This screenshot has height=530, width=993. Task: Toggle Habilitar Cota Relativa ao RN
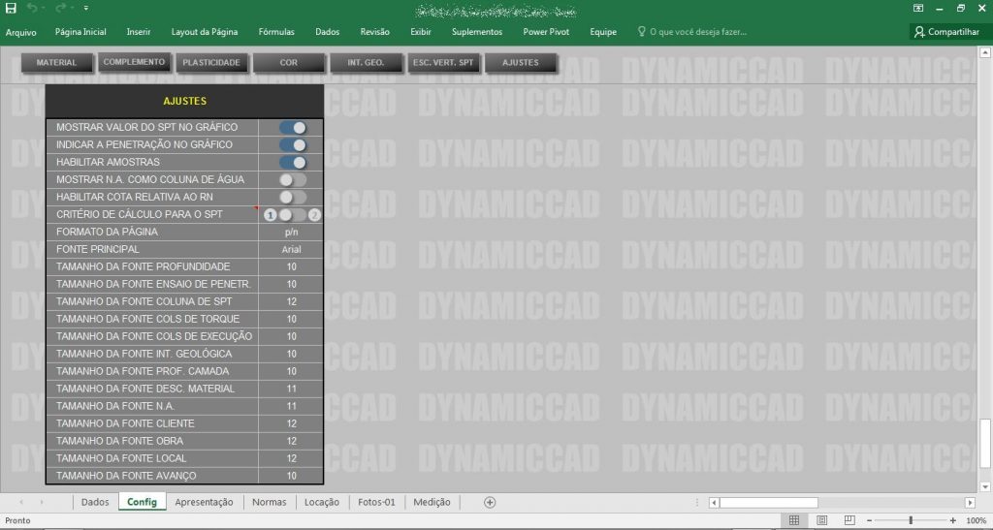pyautogui.click(x=293, y=197)
